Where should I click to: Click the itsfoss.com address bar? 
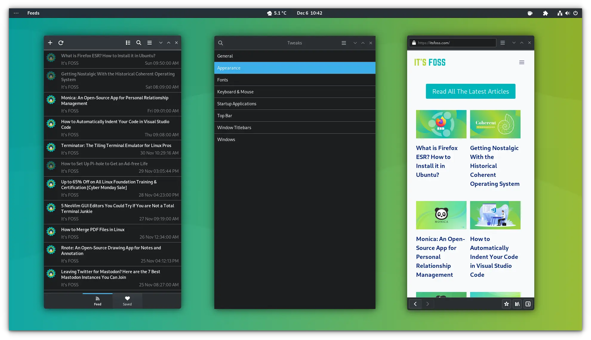453,43
